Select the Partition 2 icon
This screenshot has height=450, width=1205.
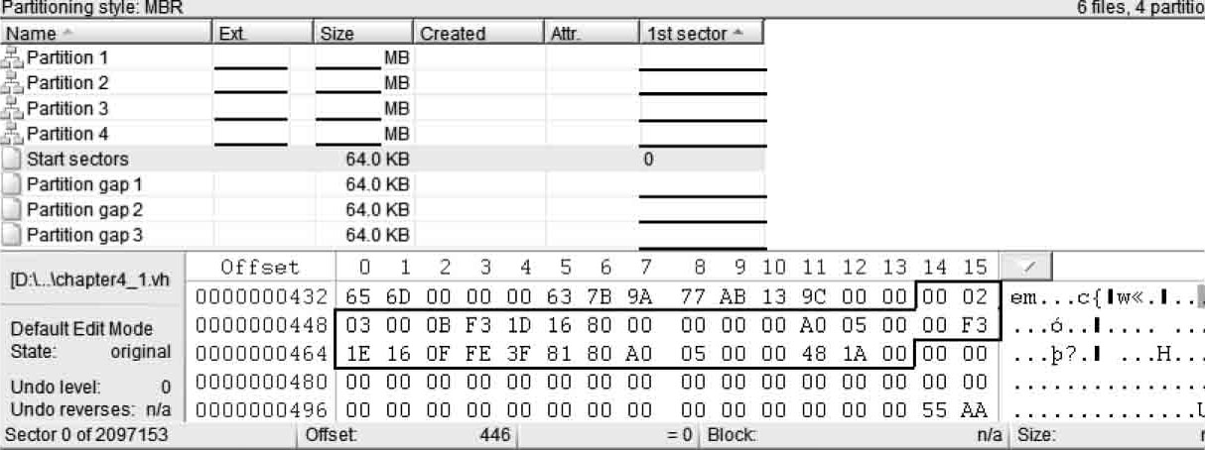pyautogui.click(x=13, y=83)
